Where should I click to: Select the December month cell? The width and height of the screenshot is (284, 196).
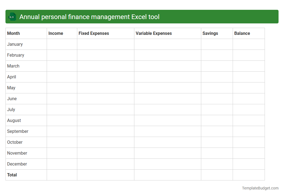click(17, 164)
